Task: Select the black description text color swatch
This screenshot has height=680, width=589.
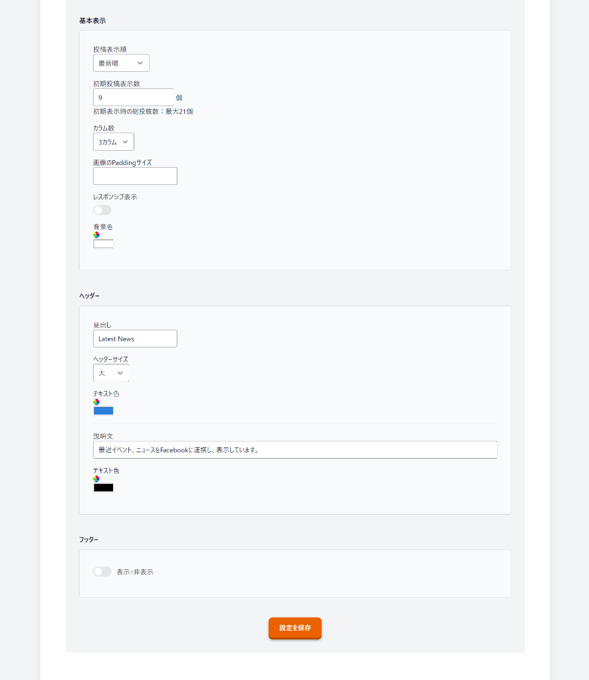Action: pos(103,487)
